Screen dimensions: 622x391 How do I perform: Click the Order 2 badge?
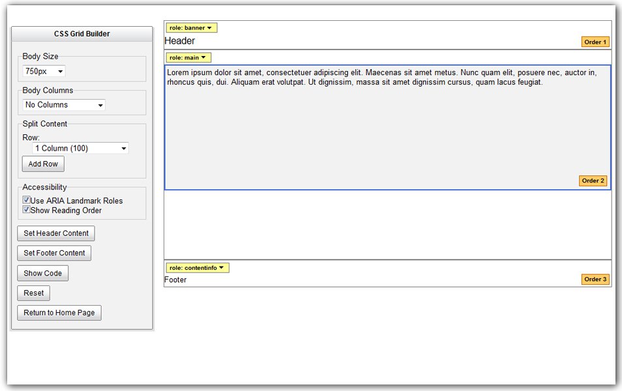coord(593,181)
